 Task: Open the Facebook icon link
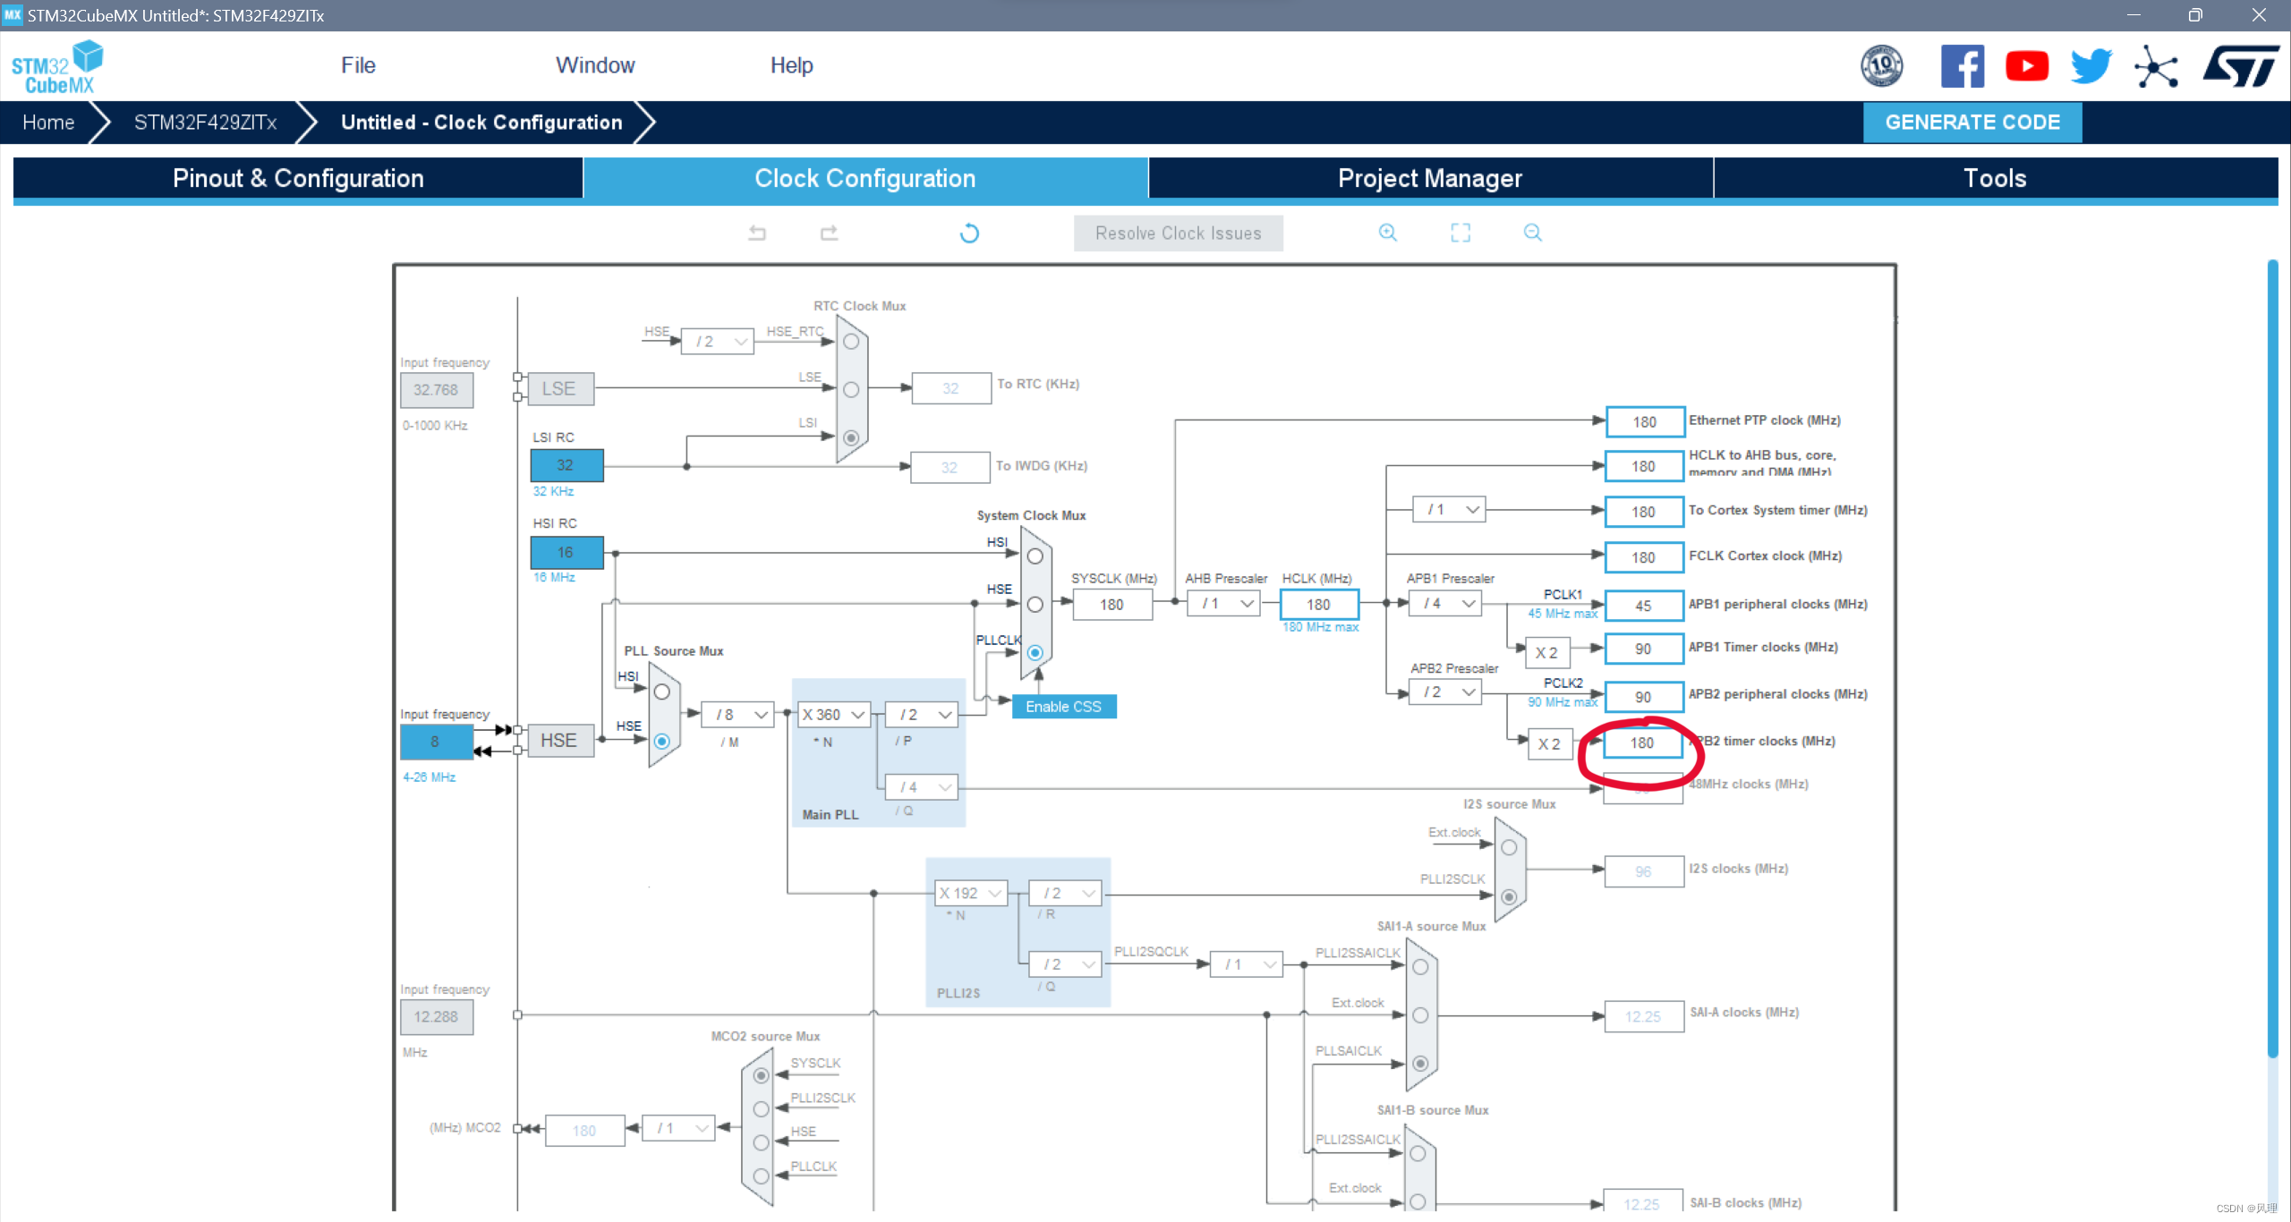(1962, 66)
